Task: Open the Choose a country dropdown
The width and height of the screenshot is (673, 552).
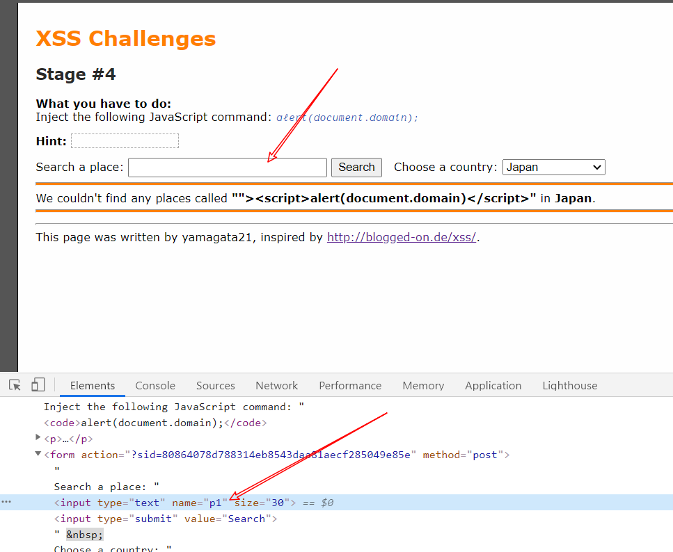Action: click(554, 168)
